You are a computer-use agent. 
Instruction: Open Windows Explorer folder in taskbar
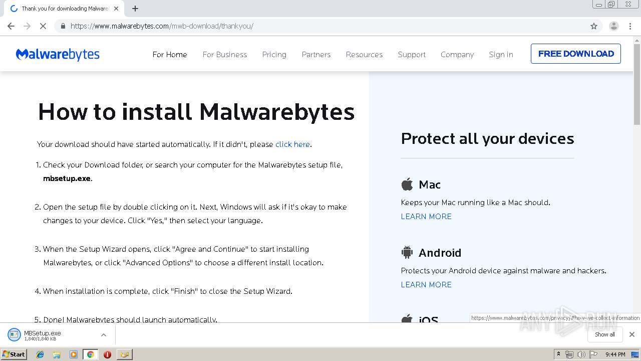(57, 354)
